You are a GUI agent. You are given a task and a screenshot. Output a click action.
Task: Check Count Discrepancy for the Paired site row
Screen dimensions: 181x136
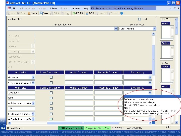point(51,103)
